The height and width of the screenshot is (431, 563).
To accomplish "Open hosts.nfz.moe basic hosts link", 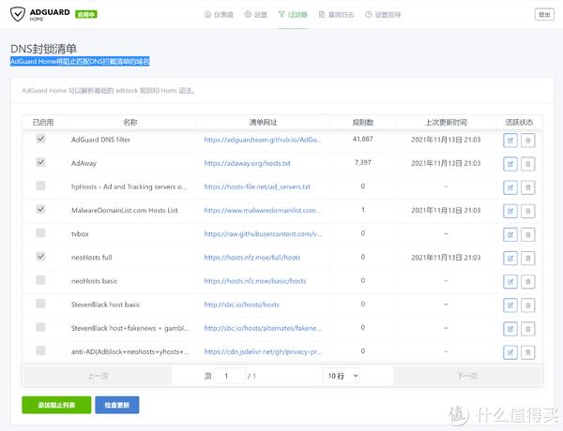I will click(255, 281).
